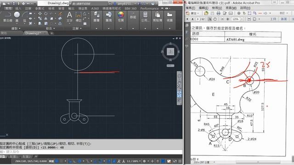
Task: Open the Layers panel button
Action: tap(96, 17)
